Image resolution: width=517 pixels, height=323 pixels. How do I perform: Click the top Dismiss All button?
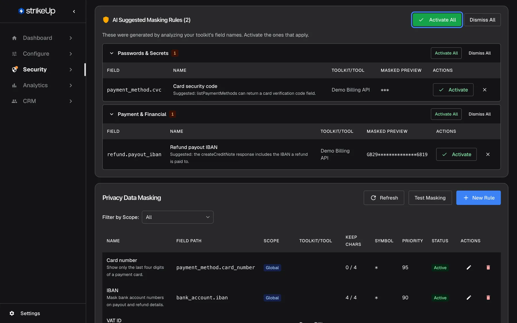pos(483,20)
